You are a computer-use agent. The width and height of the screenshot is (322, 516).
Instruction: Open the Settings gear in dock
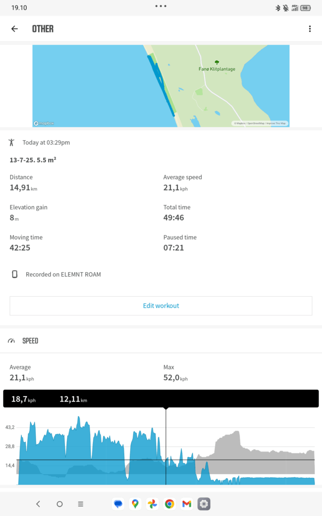point(204,504)
